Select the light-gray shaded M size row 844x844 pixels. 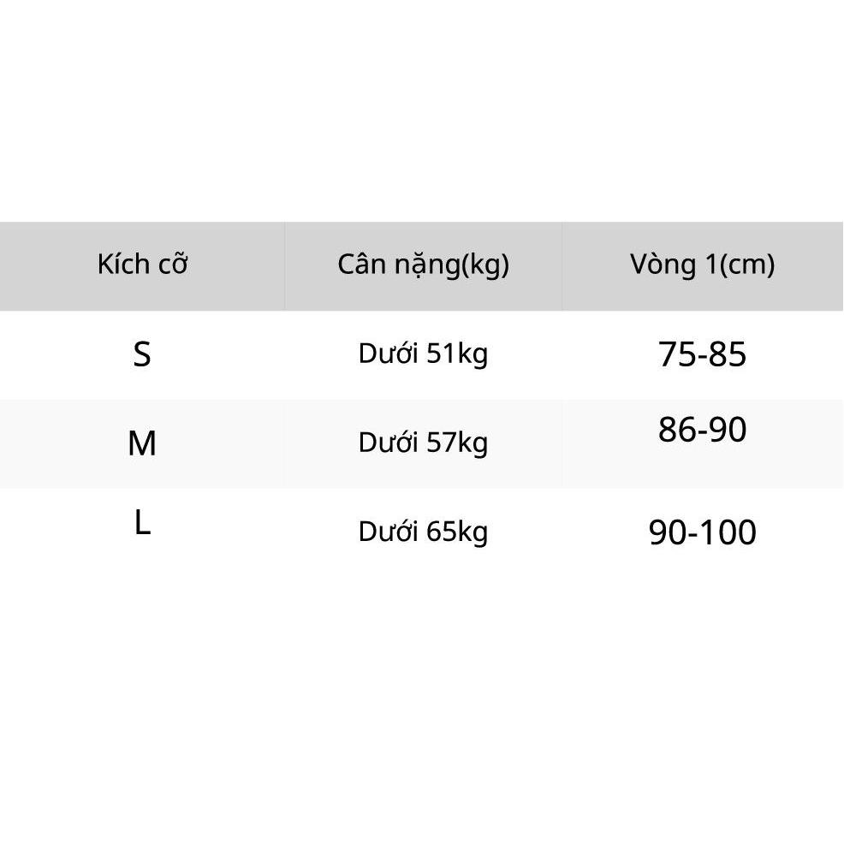pyautogui.click(x=257, y=443)
